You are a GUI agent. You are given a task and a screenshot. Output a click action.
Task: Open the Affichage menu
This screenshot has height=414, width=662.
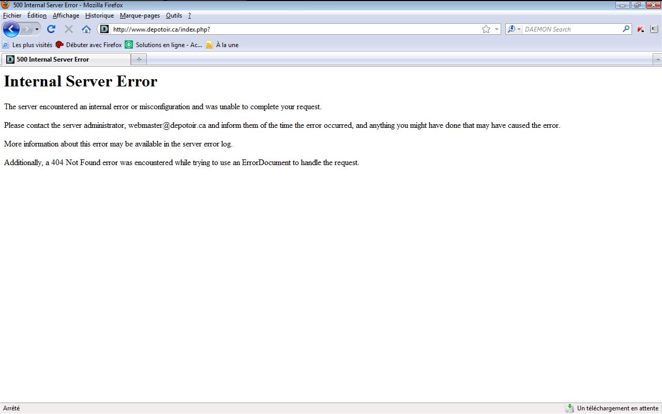click(x=66, y=16)
